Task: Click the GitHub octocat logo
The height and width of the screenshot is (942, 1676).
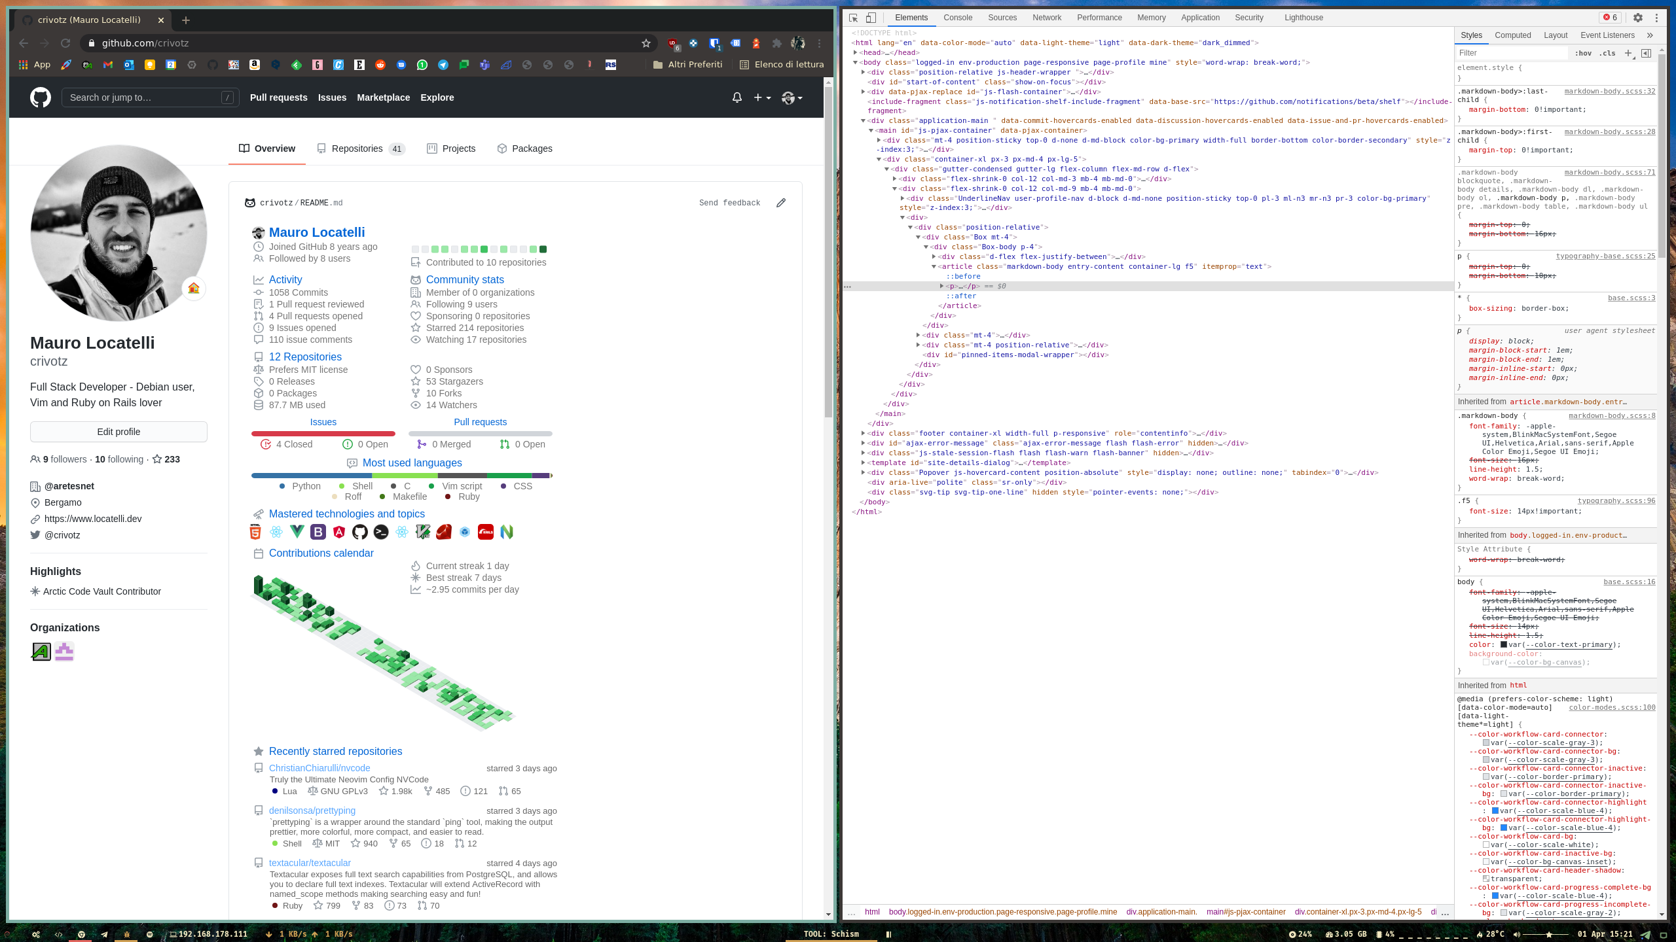Action: pos(41,97)
